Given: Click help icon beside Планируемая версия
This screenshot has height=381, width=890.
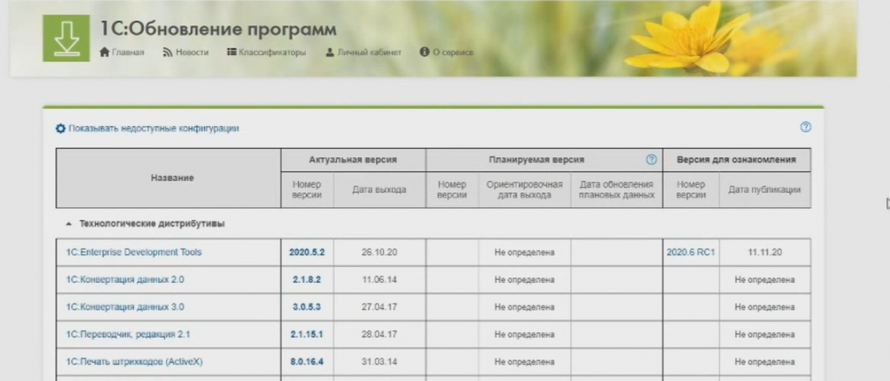Looking at the screenshot, I should 650,160.
